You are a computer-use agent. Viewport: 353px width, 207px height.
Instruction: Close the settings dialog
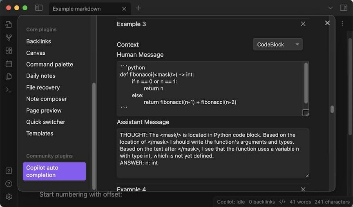pyautogui.click(x=327, y=23)
